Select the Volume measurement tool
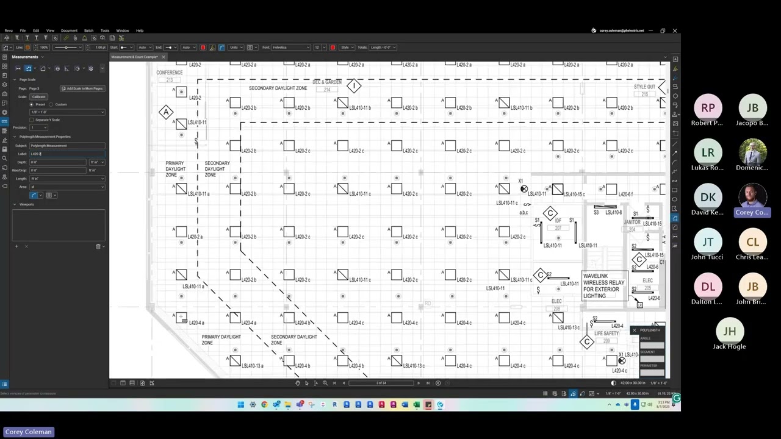The height and width of the screenshot is (439, 781). 91,68
